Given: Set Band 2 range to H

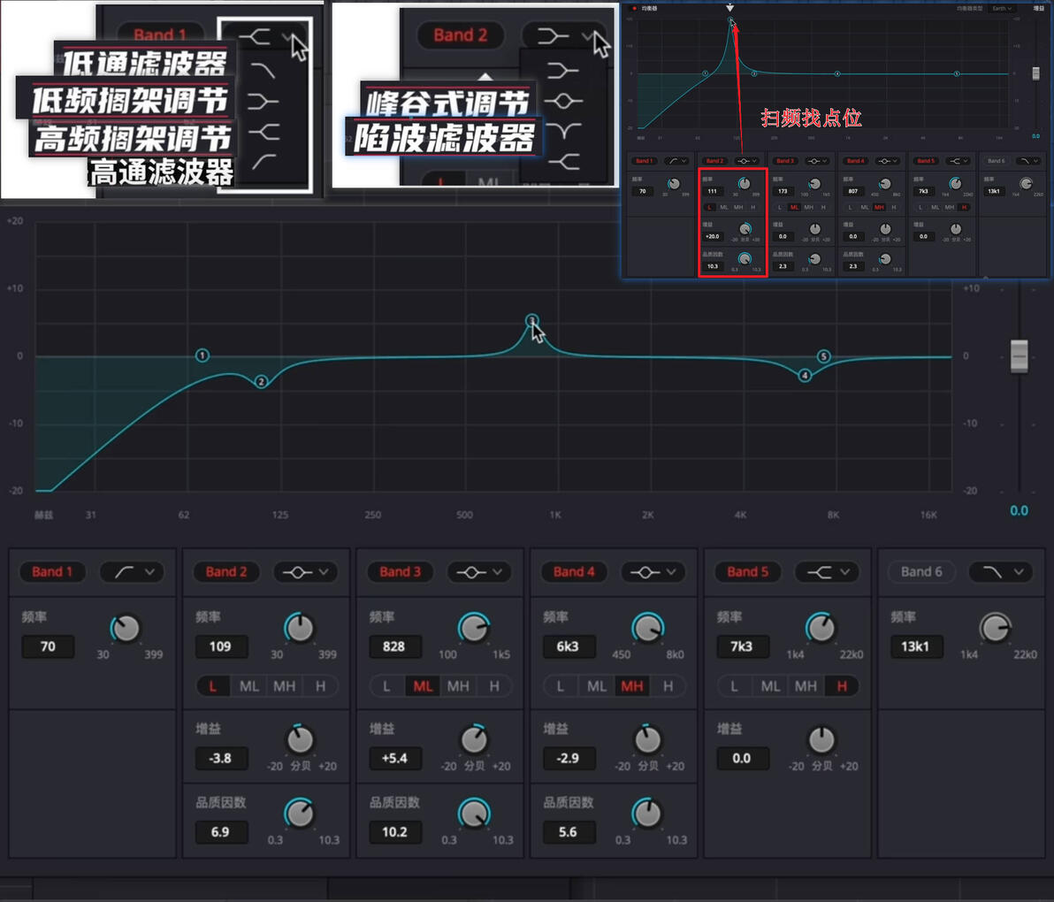Looking at the screenshot, I should point(321,686).
